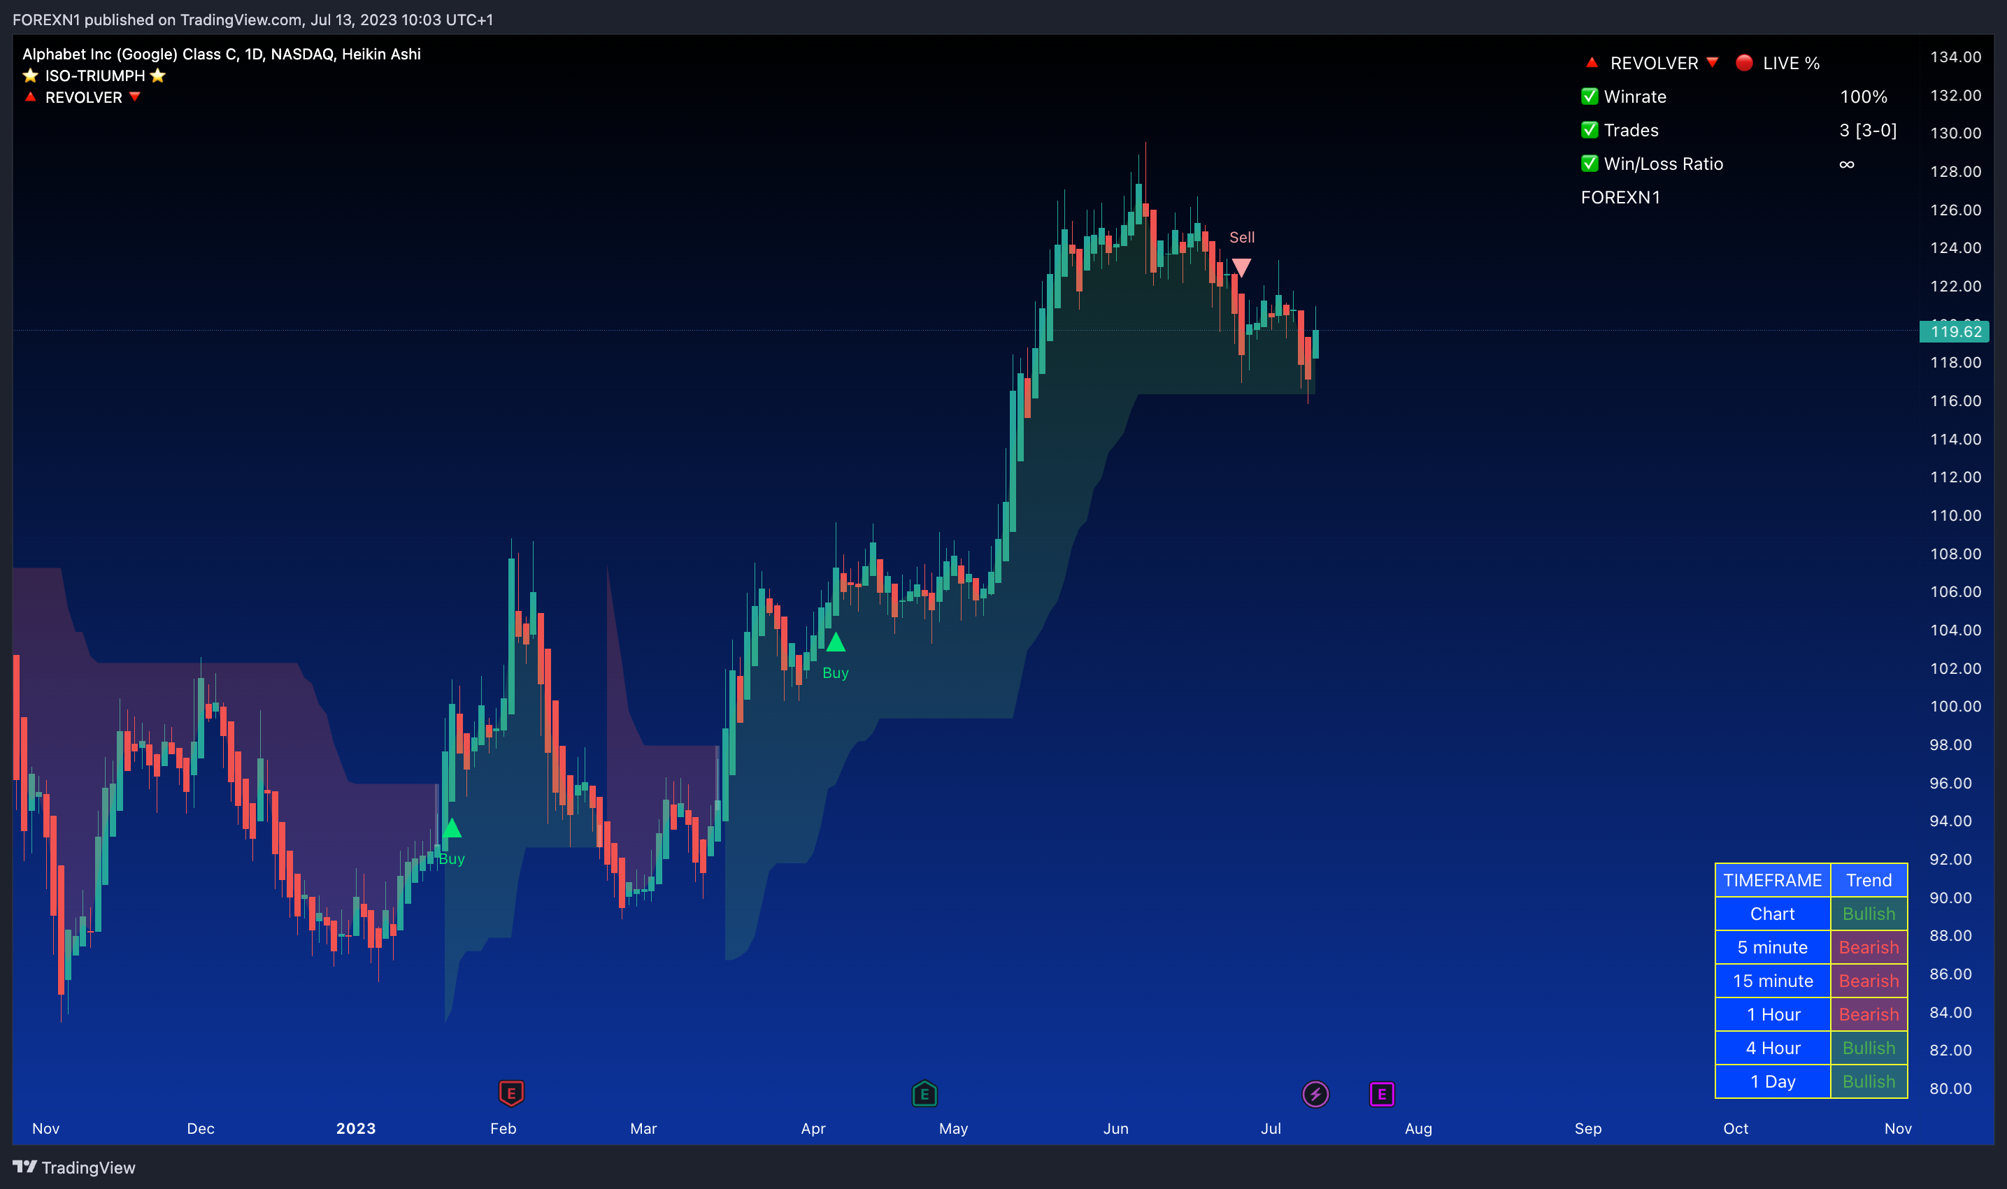Click the star before ISO-TRIUMPH label

point(31,75)
